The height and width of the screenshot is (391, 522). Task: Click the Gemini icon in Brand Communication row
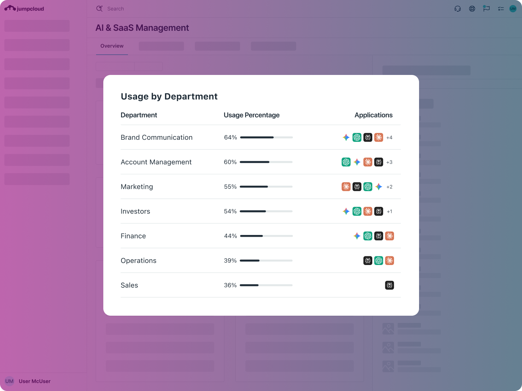(x=346, y=138)
